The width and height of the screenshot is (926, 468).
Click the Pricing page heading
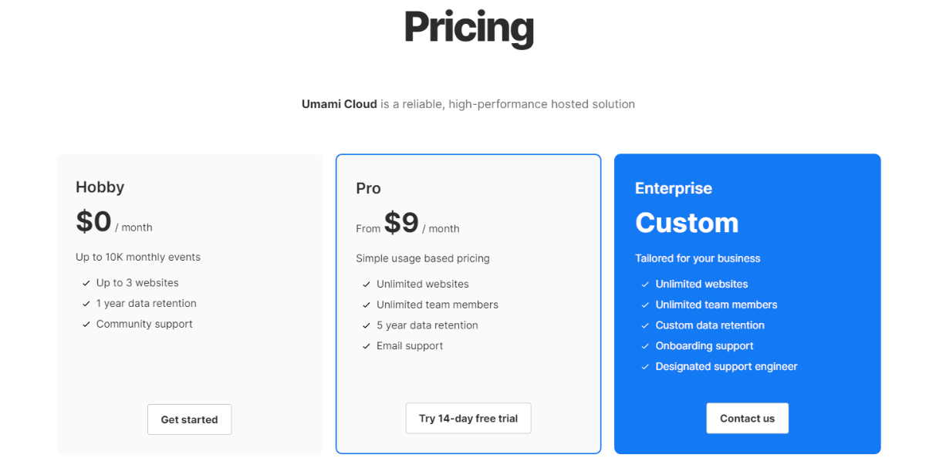pos(468,27)
